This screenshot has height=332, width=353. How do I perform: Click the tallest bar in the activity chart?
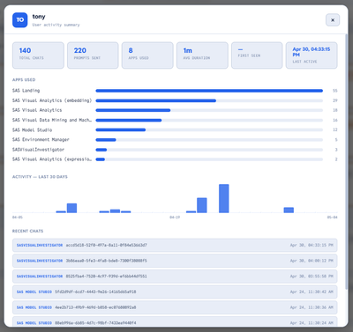tap(224, 198)
